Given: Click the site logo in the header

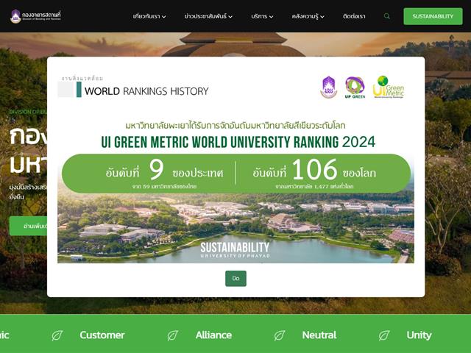Looking at the screenshot, I should (35, 16).
